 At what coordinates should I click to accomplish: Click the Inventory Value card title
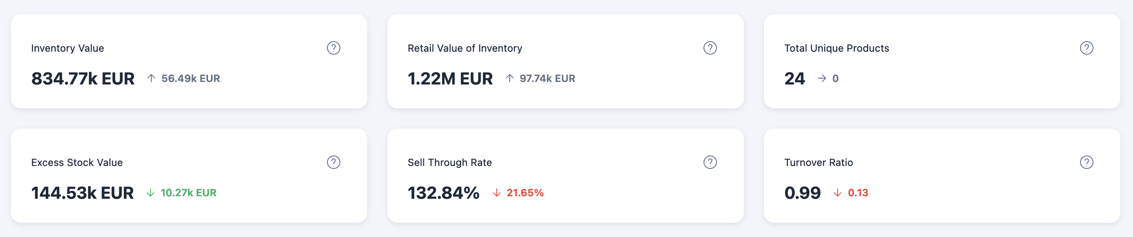coord(67,48)
